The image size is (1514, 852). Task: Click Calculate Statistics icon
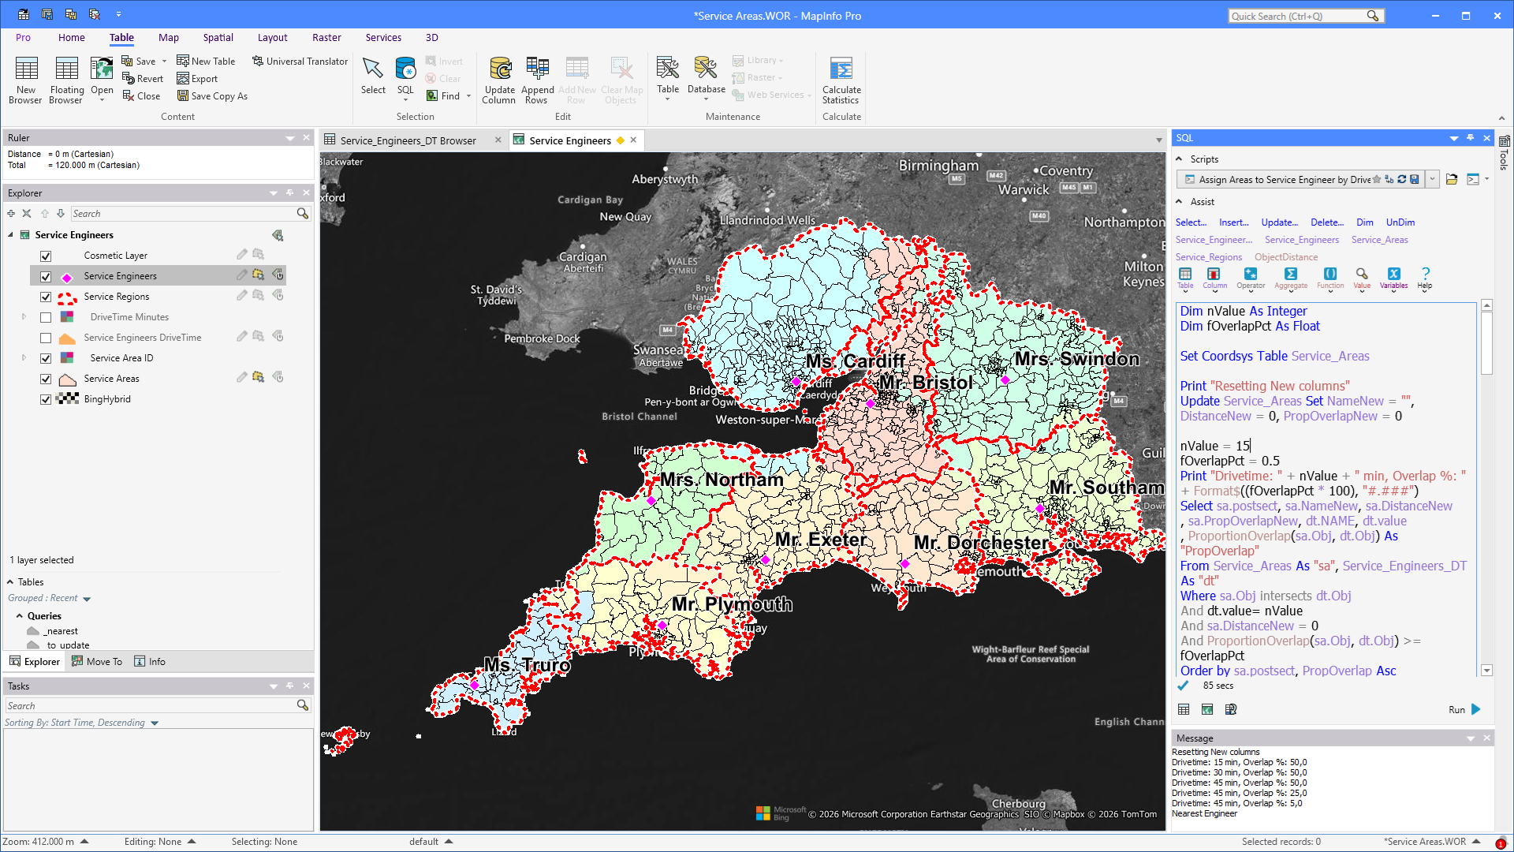click(x=841, y=80)
